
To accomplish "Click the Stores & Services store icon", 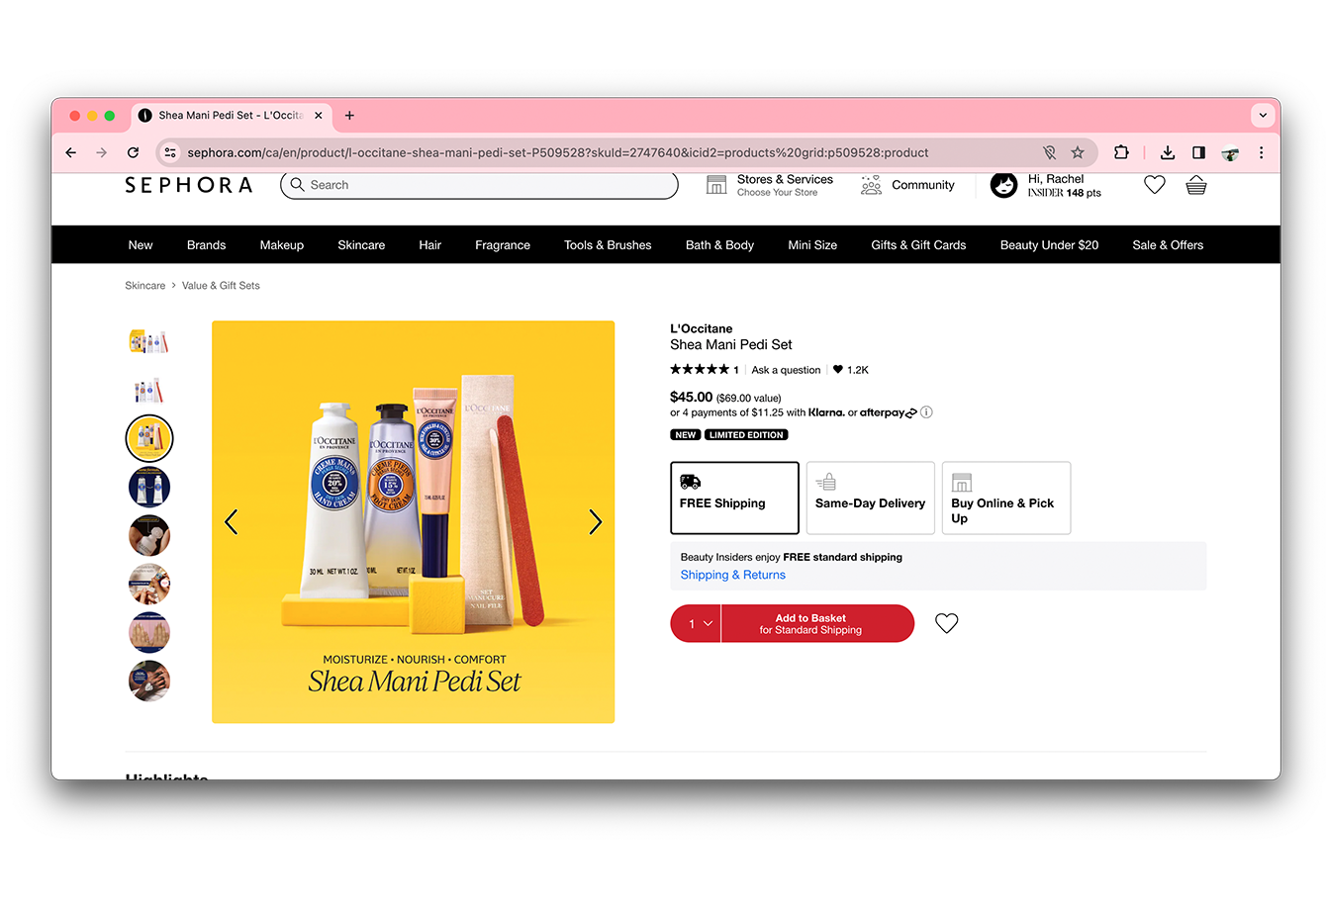I will click(716, 185).
